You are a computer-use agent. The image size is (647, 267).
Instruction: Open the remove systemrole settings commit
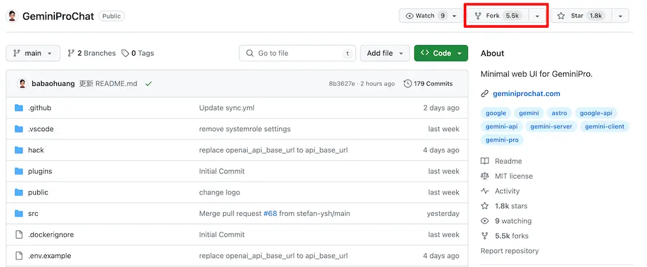click(x=245, y=129)
